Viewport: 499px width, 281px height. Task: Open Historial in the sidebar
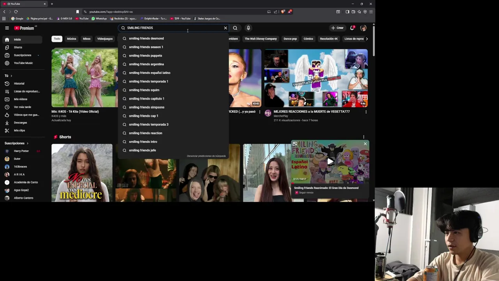click(22, 84)
